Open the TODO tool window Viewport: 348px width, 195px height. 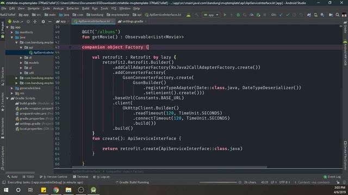pos(28,177)
